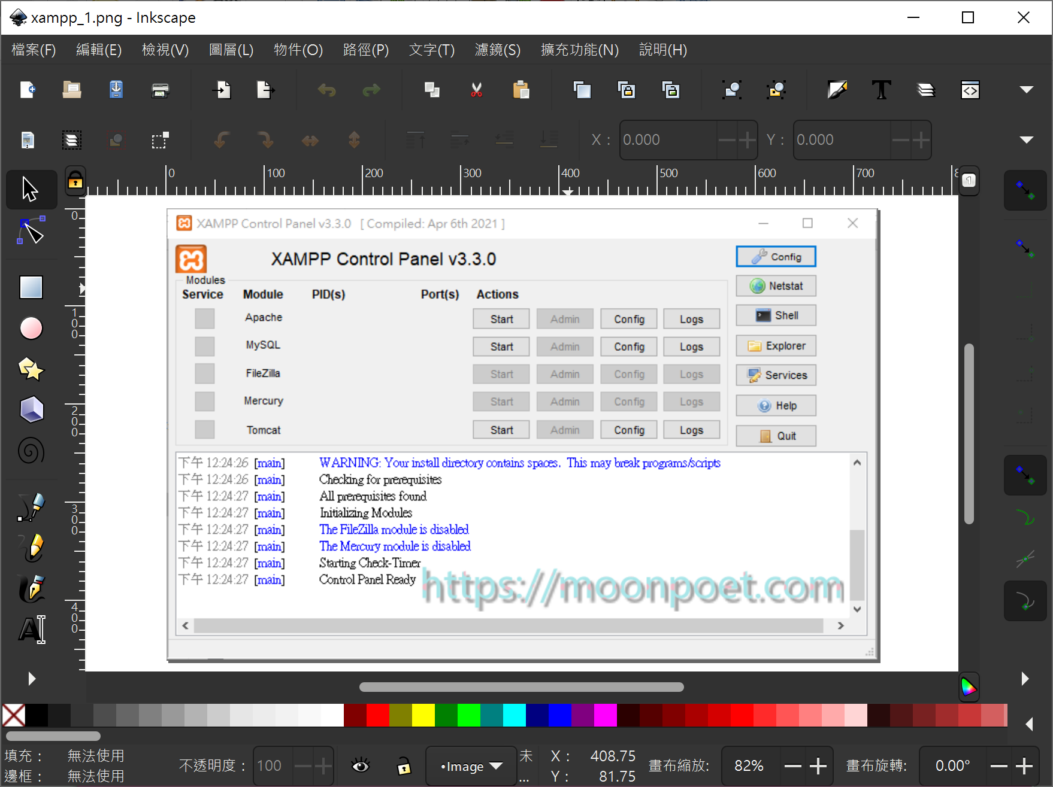This screenshot has height=787, width=1053.
Task: Toggle the layer lock in status bar
Action: pyautogui.click(x=404, y=765)
